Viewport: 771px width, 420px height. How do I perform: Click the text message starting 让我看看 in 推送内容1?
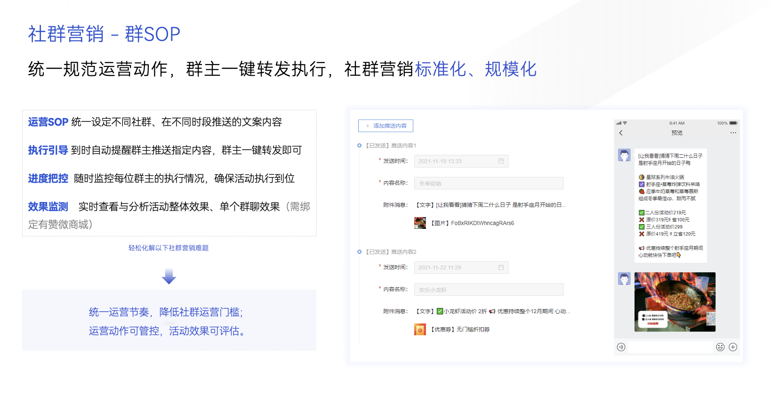[x=491, y=205]
